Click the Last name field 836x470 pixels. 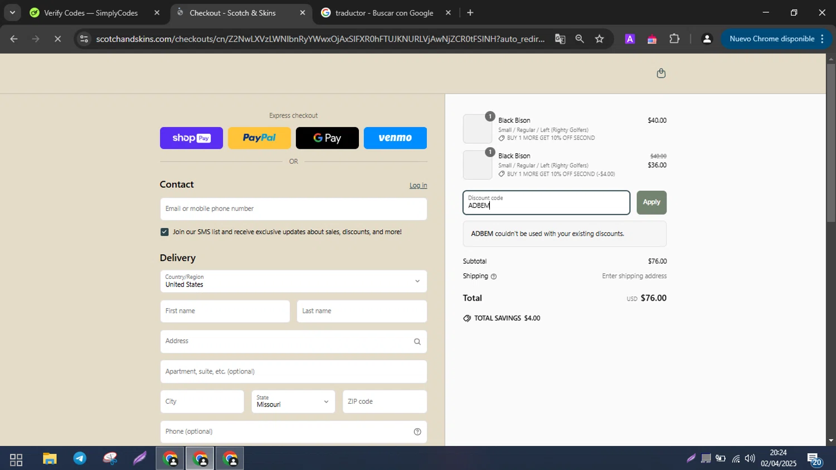tap(362, 311)
